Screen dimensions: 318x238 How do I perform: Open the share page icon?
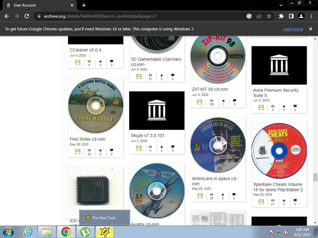pyautogui.click(x=259, y=16)
